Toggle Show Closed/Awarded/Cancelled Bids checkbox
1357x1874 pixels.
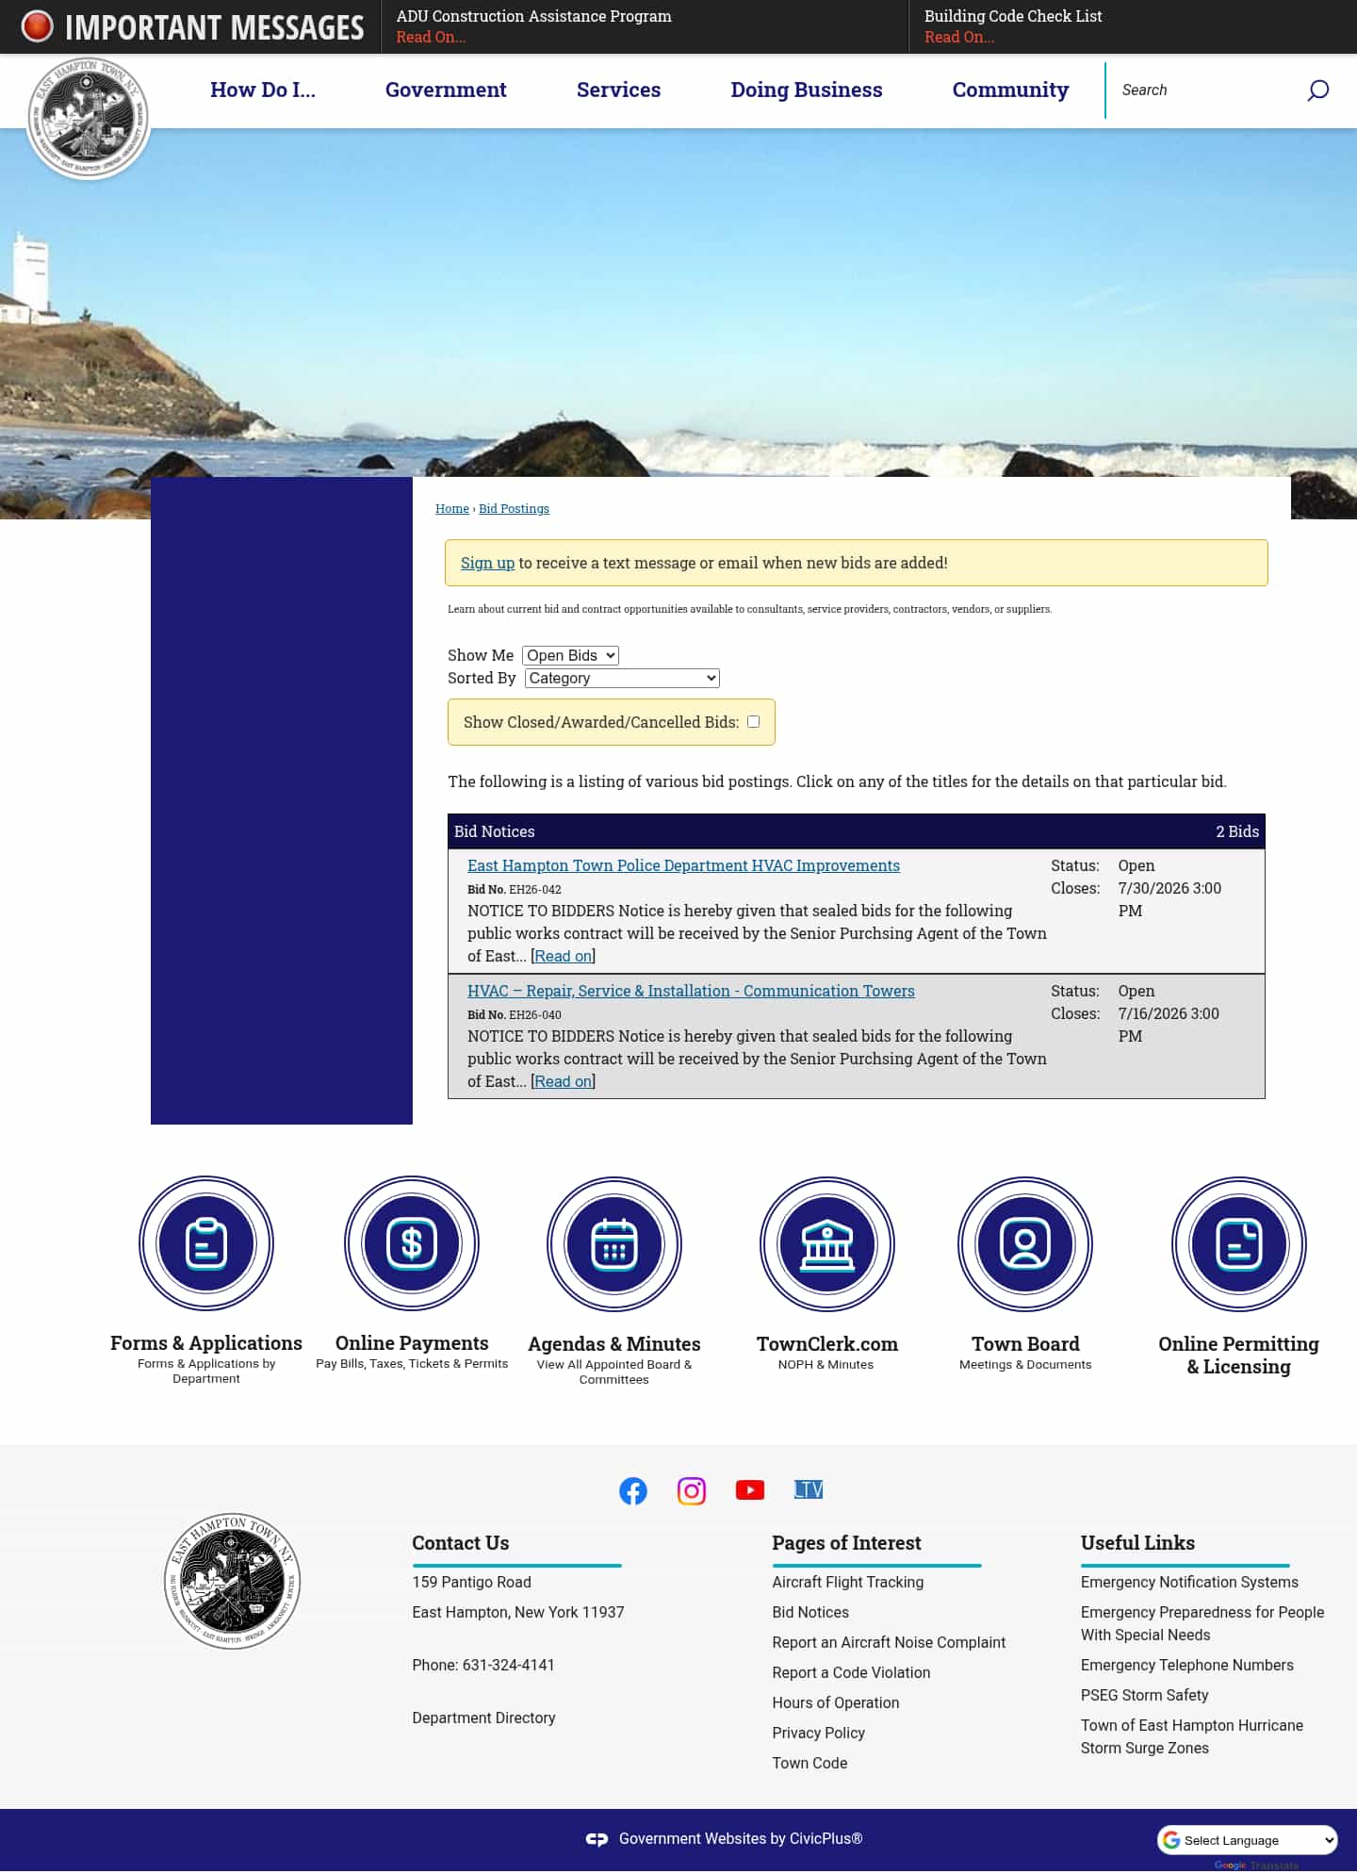(753, 722)
